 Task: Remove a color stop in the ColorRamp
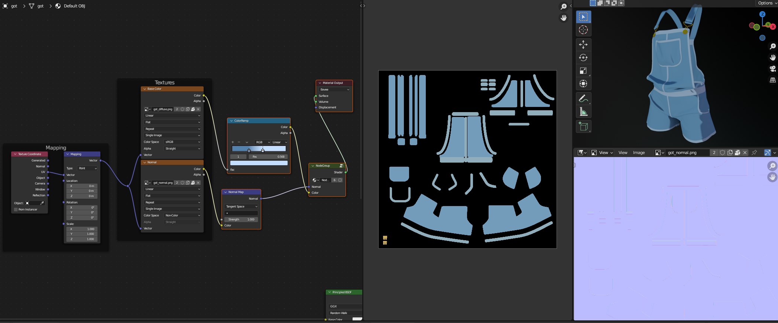click(239, 142)
